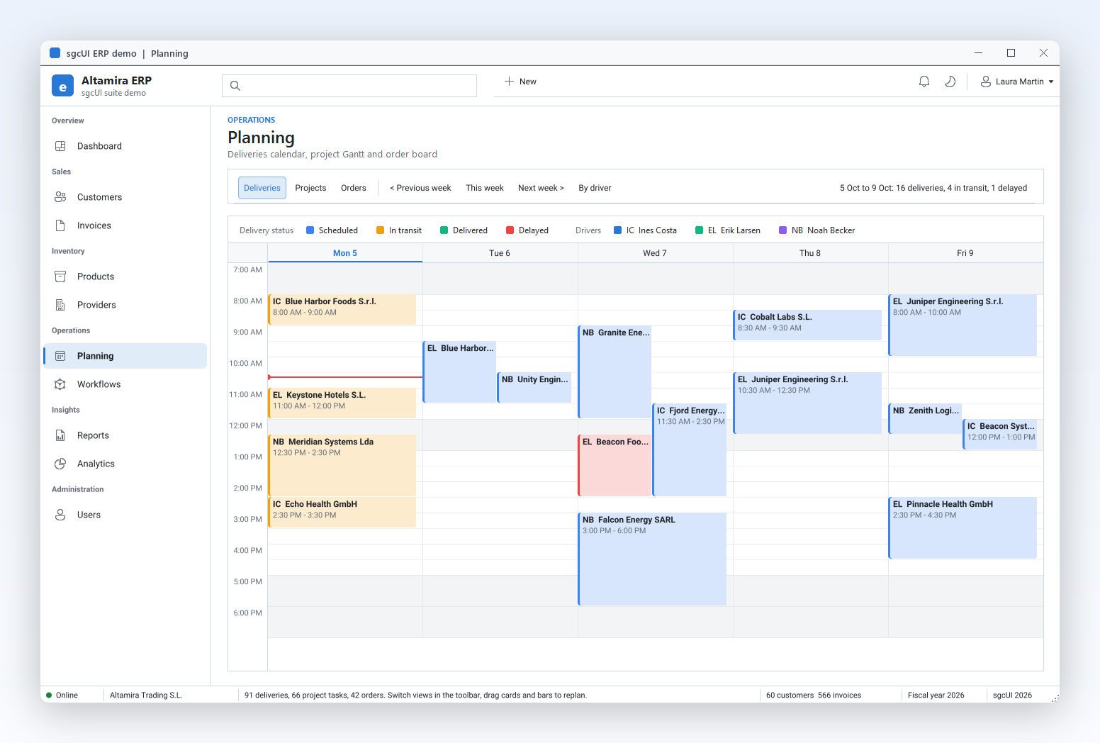Click the Altamira ERP logo icon
Screen dimensions: 1100x743
[x=62, y=86]
